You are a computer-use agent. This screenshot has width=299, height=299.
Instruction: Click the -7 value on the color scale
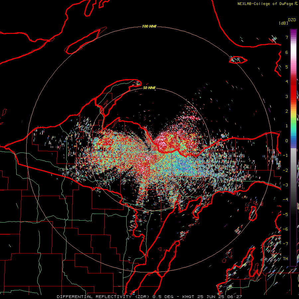[x=285, y=244]
